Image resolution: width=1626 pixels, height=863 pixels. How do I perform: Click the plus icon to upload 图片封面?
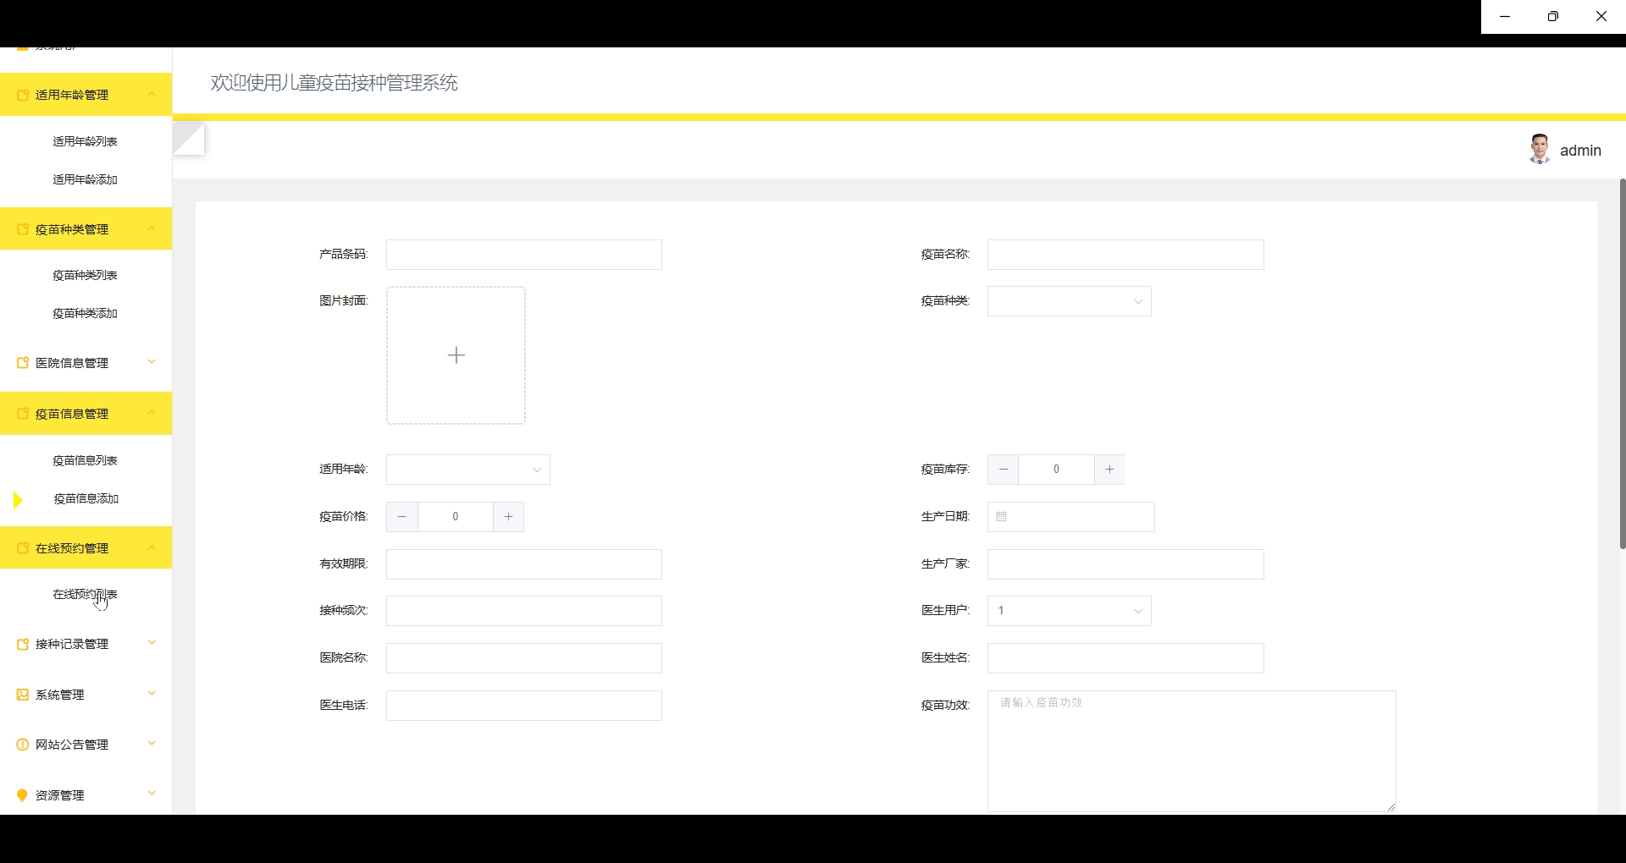[x=456, y=355]
